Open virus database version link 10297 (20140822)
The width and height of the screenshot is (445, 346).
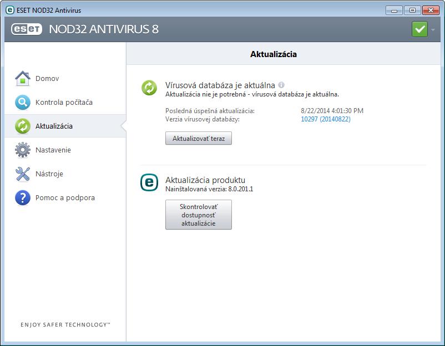click(326, 119)
